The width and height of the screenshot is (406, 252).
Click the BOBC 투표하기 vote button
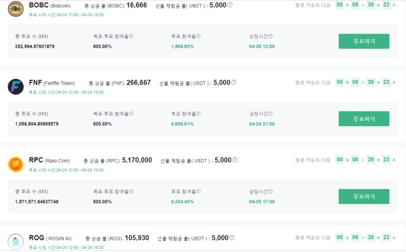tap(364, 41)
